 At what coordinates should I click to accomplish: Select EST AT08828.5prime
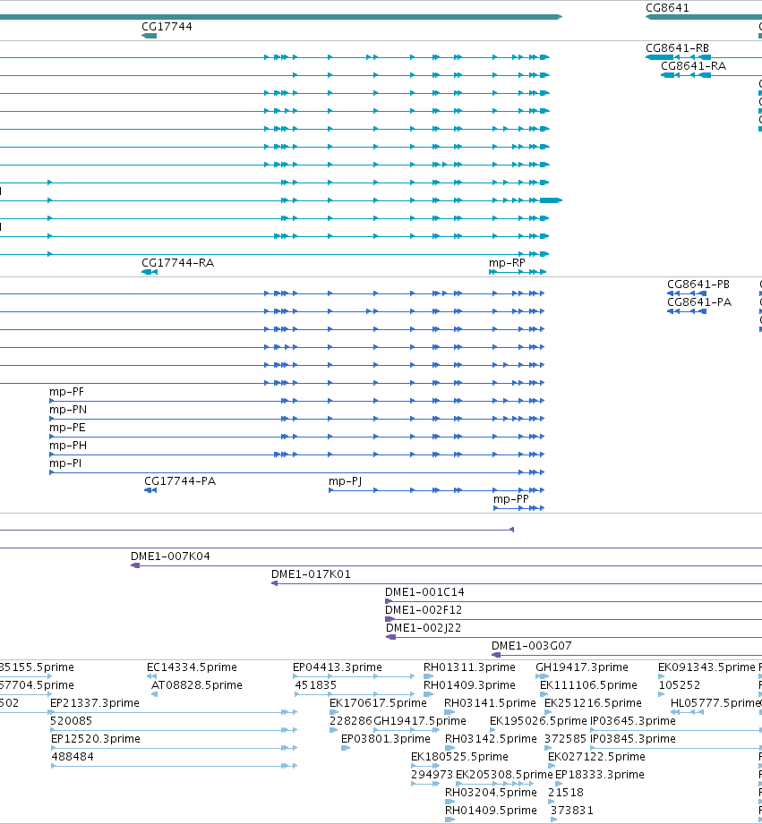(x=197, y=685)
